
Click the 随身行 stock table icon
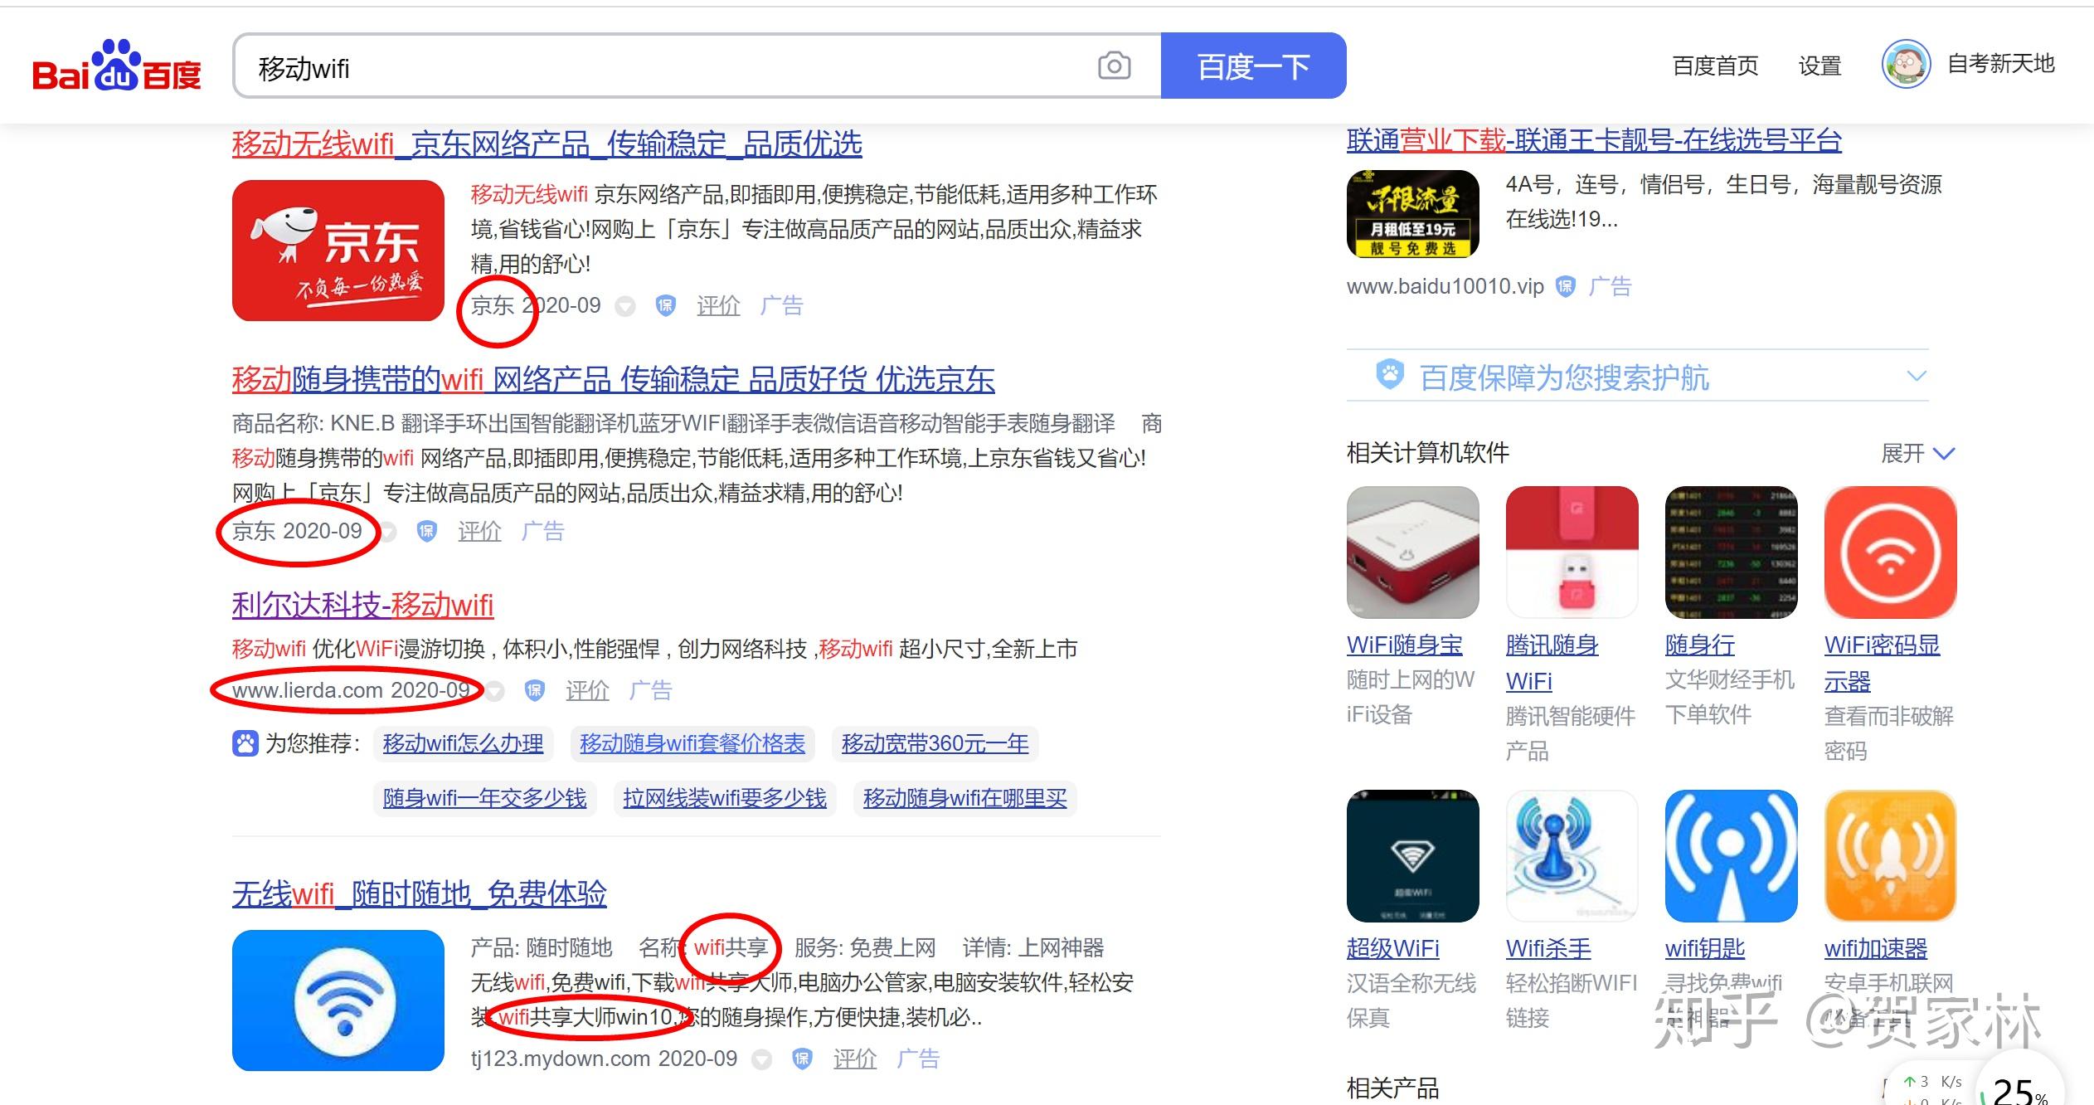1731,552
